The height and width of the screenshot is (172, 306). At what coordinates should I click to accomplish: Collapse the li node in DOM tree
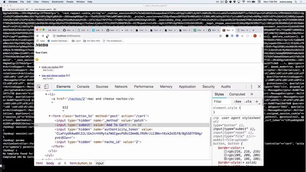point(46,95)
